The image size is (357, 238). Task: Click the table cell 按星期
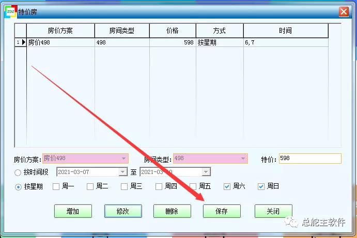click(x=220, y=42)
